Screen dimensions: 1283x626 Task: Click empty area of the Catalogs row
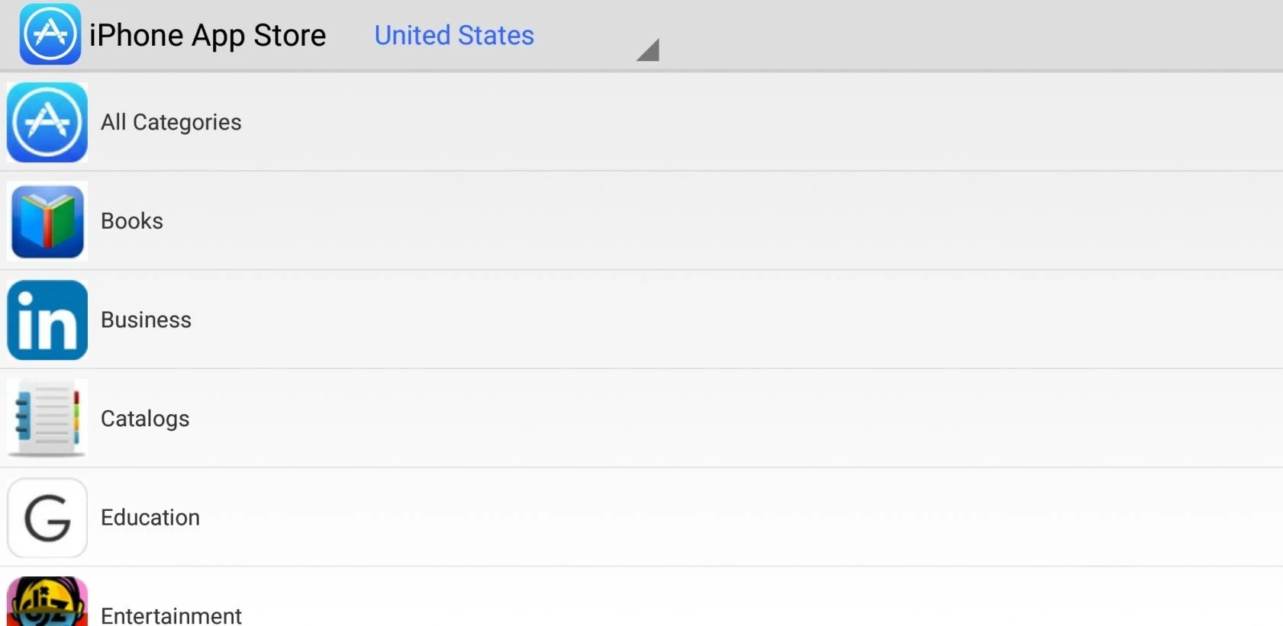coord(687,419)
